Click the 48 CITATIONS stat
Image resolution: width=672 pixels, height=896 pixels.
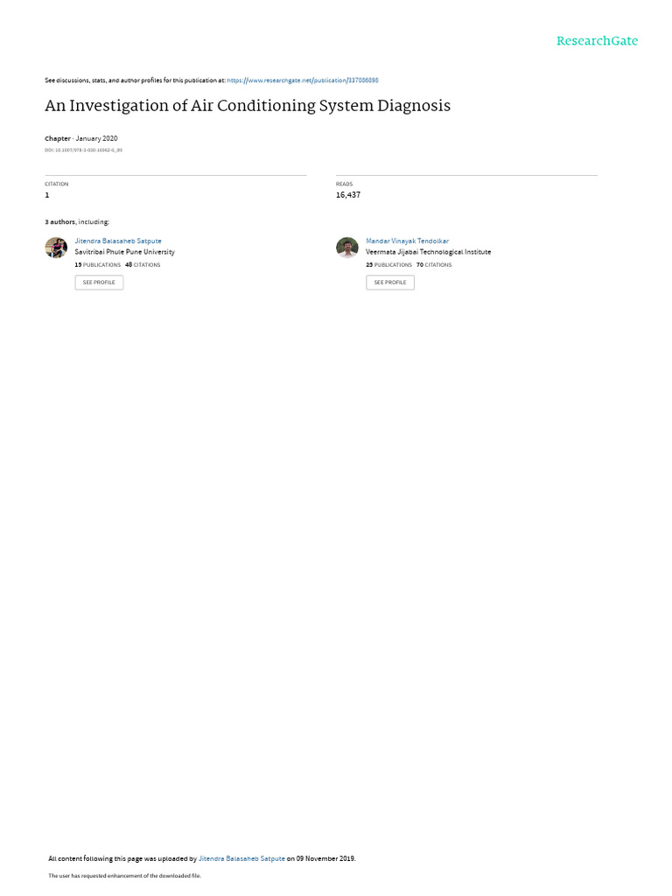click(143, 265)
